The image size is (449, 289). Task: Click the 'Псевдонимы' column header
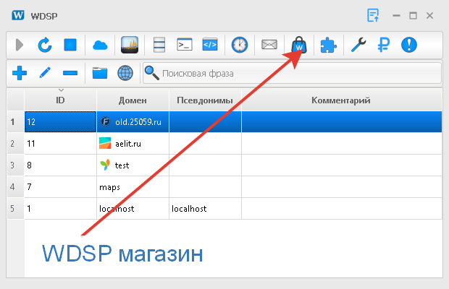click(x=205, y=100)
